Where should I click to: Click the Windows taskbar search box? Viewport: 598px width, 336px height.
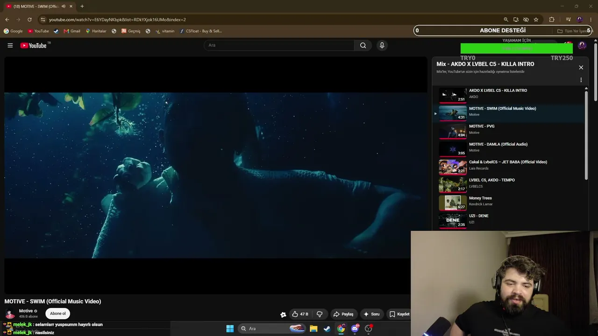coord(273,329)
